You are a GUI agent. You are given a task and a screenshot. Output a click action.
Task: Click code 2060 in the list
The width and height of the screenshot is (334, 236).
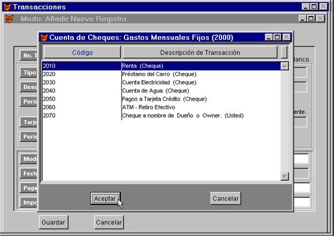coord(49,108)
